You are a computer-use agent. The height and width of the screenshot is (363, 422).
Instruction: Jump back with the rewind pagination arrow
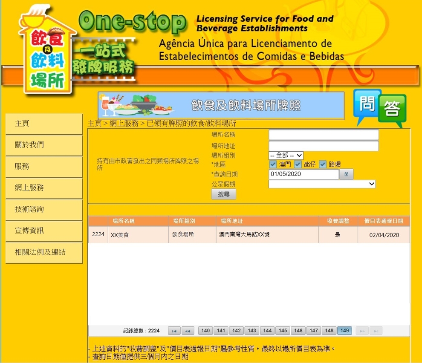point(188,331)
